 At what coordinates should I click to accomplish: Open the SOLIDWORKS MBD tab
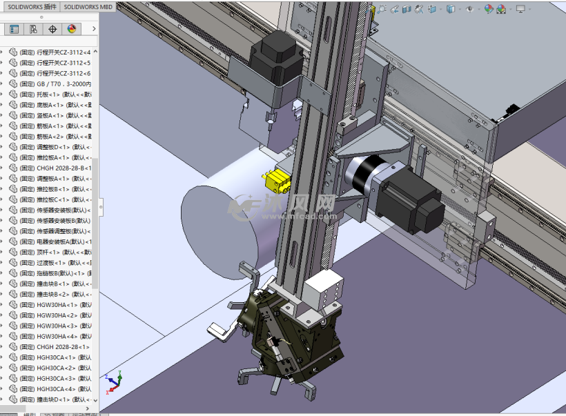[x=88, y=6]
